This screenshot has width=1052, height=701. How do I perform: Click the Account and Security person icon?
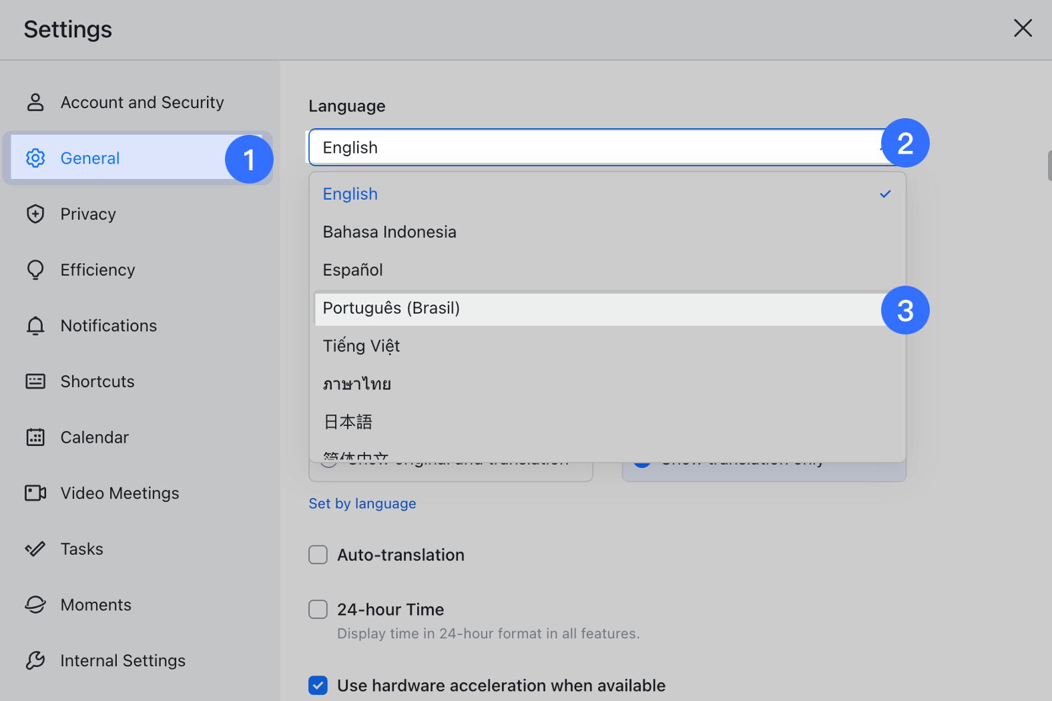tap(35, 102)
